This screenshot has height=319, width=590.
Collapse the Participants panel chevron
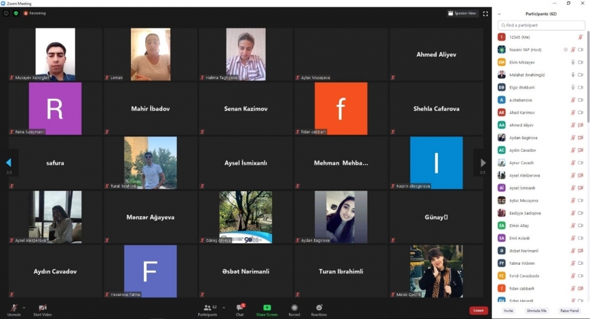coord(499,14)
